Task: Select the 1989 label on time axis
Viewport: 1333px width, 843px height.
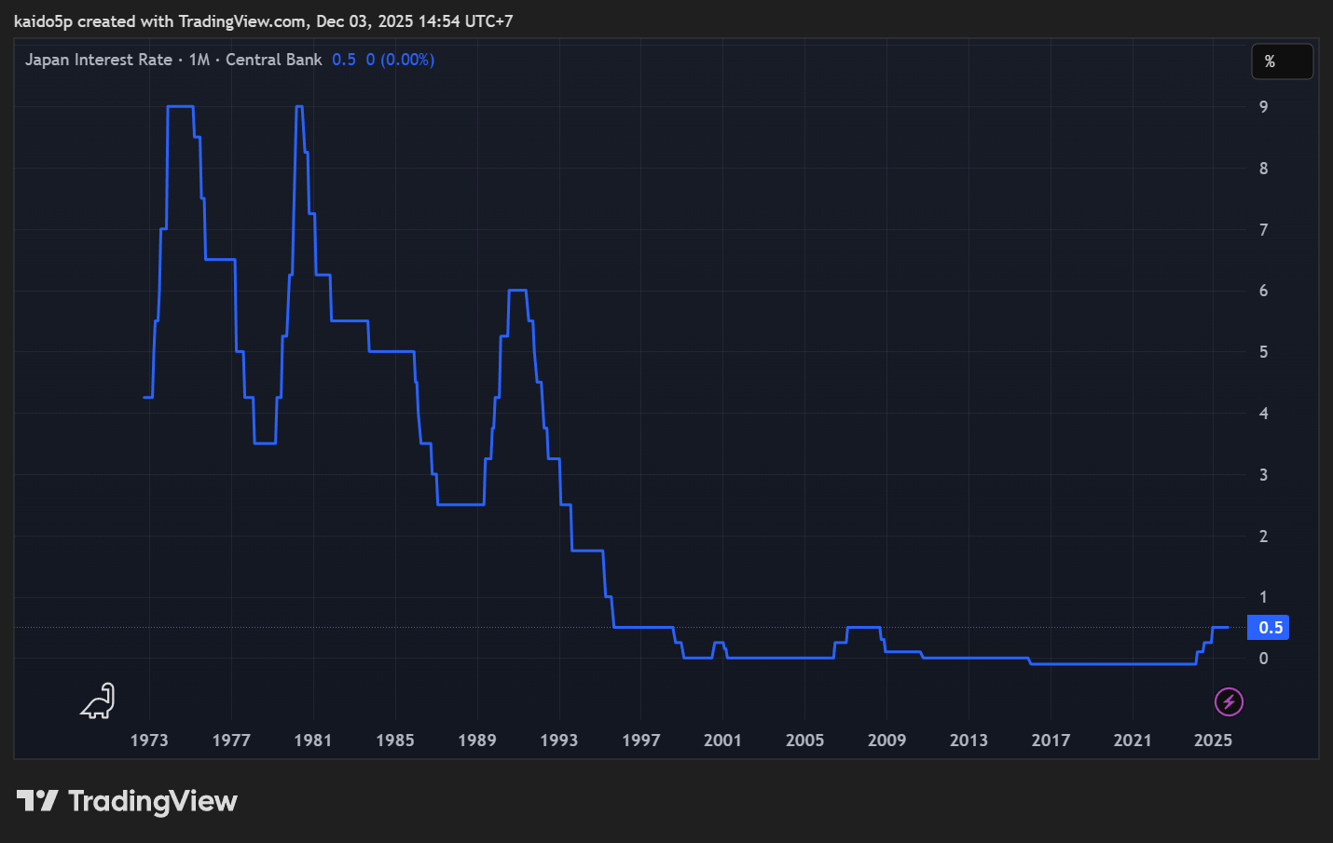Action: (x=477, y=741)
